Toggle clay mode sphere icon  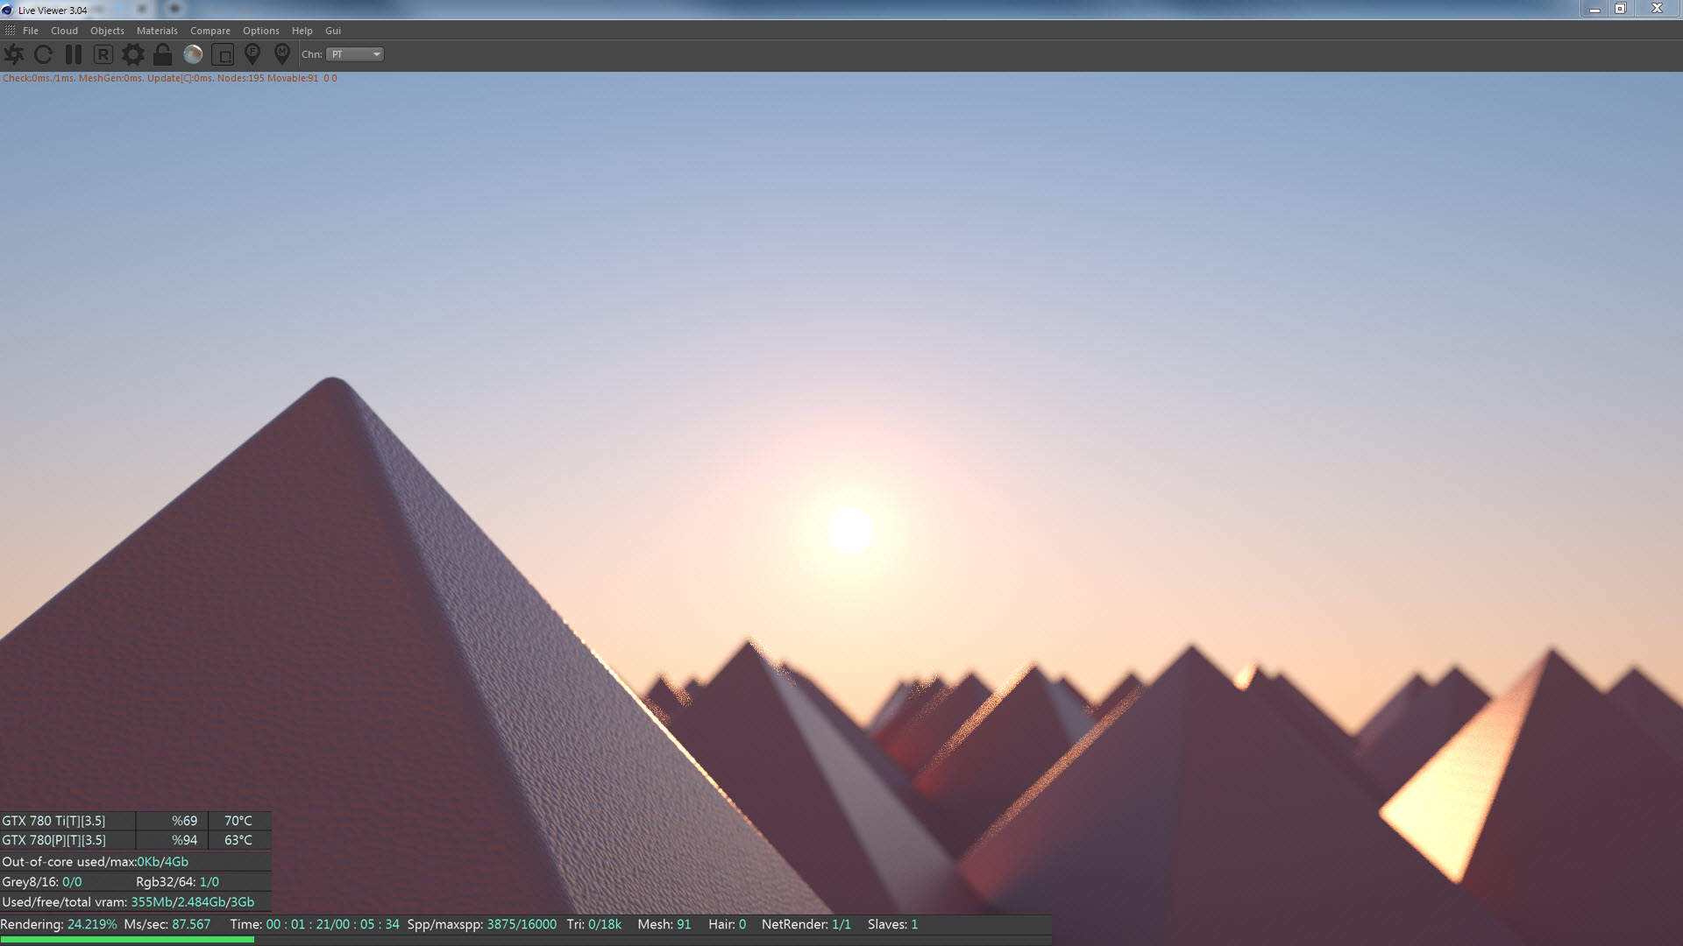(x=193, y=54)
